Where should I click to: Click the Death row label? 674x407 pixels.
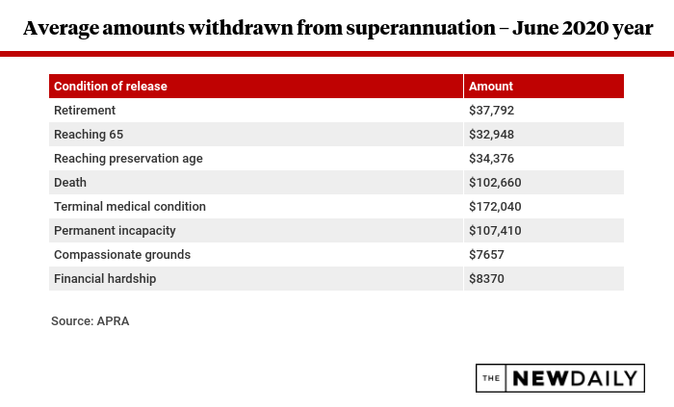70,183
